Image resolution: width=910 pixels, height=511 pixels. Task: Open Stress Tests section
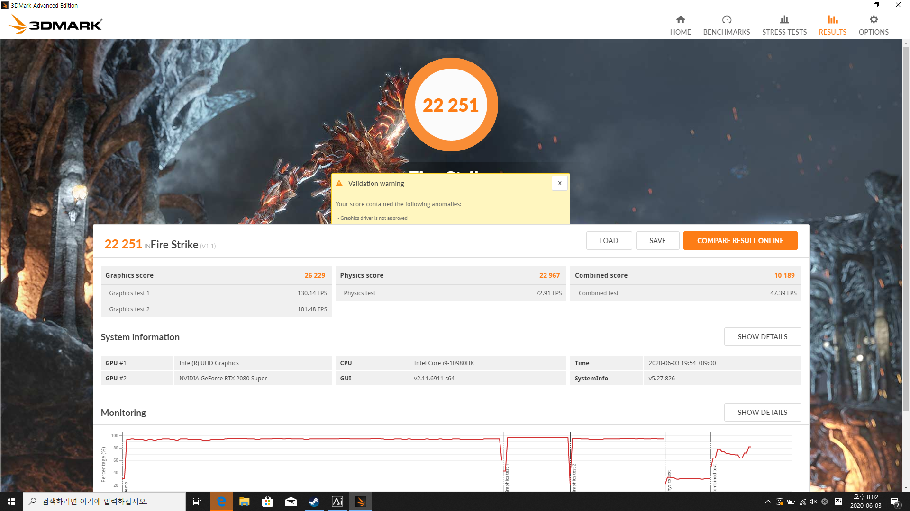[784, 25]
